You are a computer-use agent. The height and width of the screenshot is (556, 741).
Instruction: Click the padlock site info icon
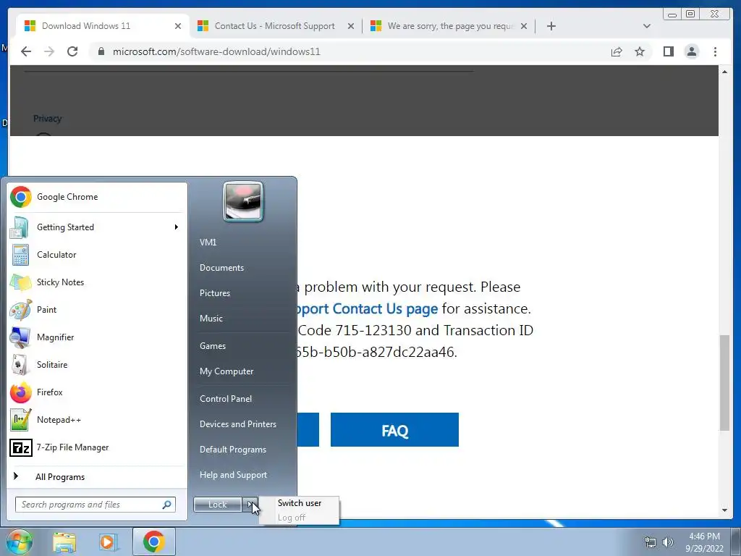(101, 51)
